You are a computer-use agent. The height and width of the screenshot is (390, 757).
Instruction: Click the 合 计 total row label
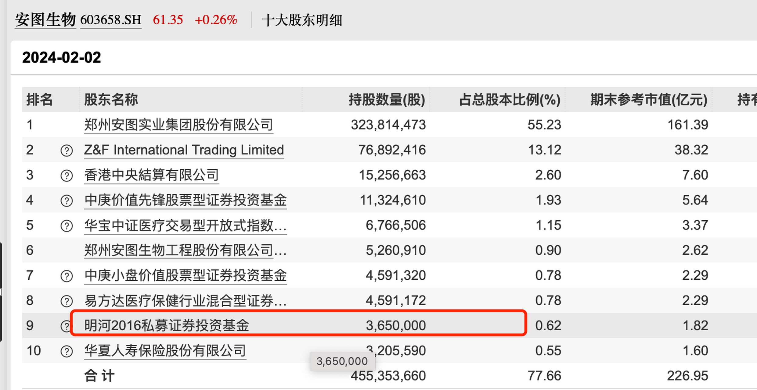pos(99,376)
